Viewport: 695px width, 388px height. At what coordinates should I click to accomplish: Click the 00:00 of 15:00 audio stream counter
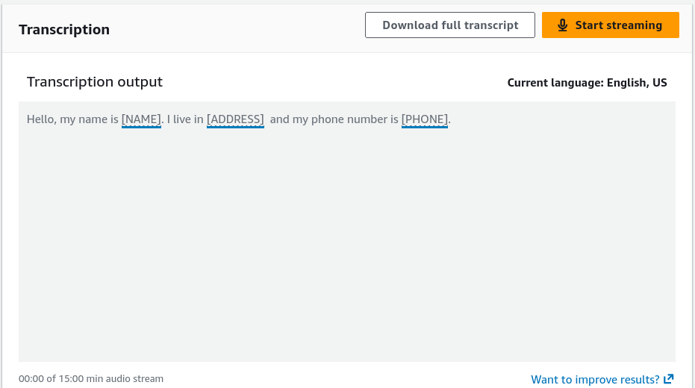coord(91,379)
